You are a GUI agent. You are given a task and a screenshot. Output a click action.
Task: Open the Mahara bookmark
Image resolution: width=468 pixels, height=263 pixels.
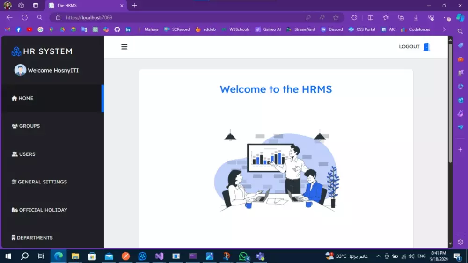point(148,29)
